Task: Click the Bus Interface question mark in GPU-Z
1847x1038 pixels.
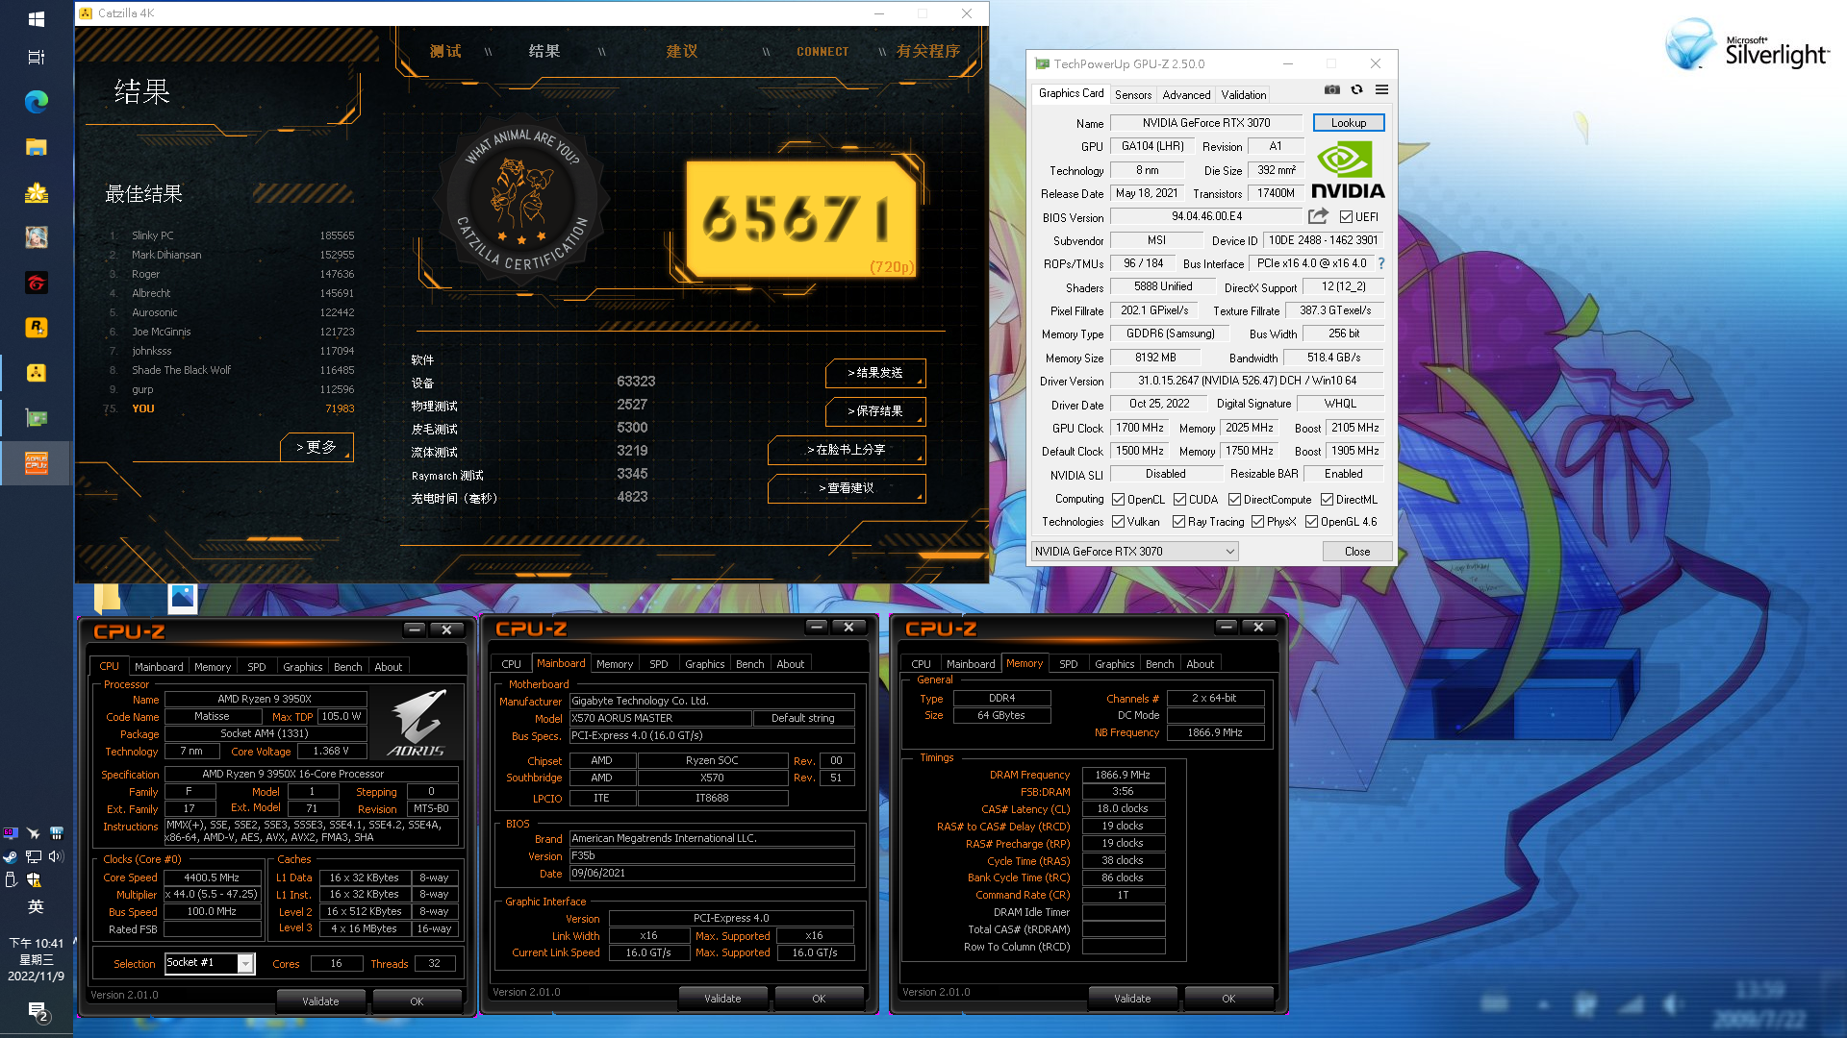Action: click(1381, 262)
